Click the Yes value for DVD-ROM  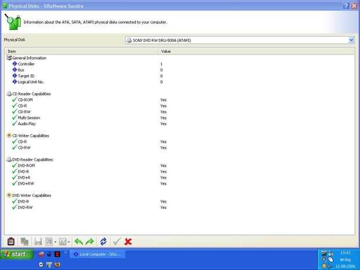(164, 165)
